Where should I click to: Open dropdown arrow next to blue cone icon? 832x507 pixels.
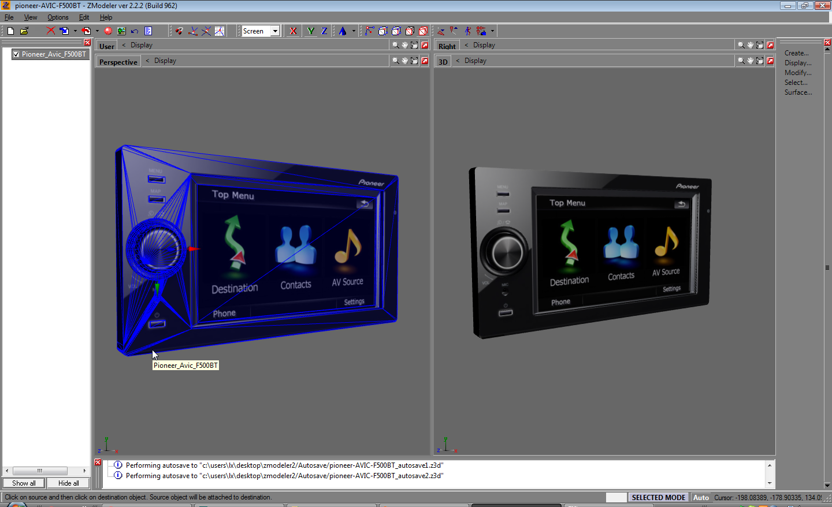click(x=354, y=31)
